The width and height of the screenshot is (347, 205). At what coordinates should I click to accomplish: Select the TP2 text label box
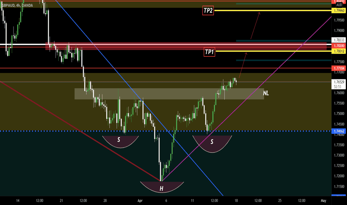click(x=208, y=10)
